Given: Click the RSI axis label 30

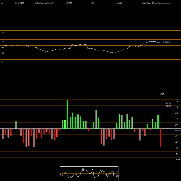Looking at the screenshot, I should tap(3, 53).
